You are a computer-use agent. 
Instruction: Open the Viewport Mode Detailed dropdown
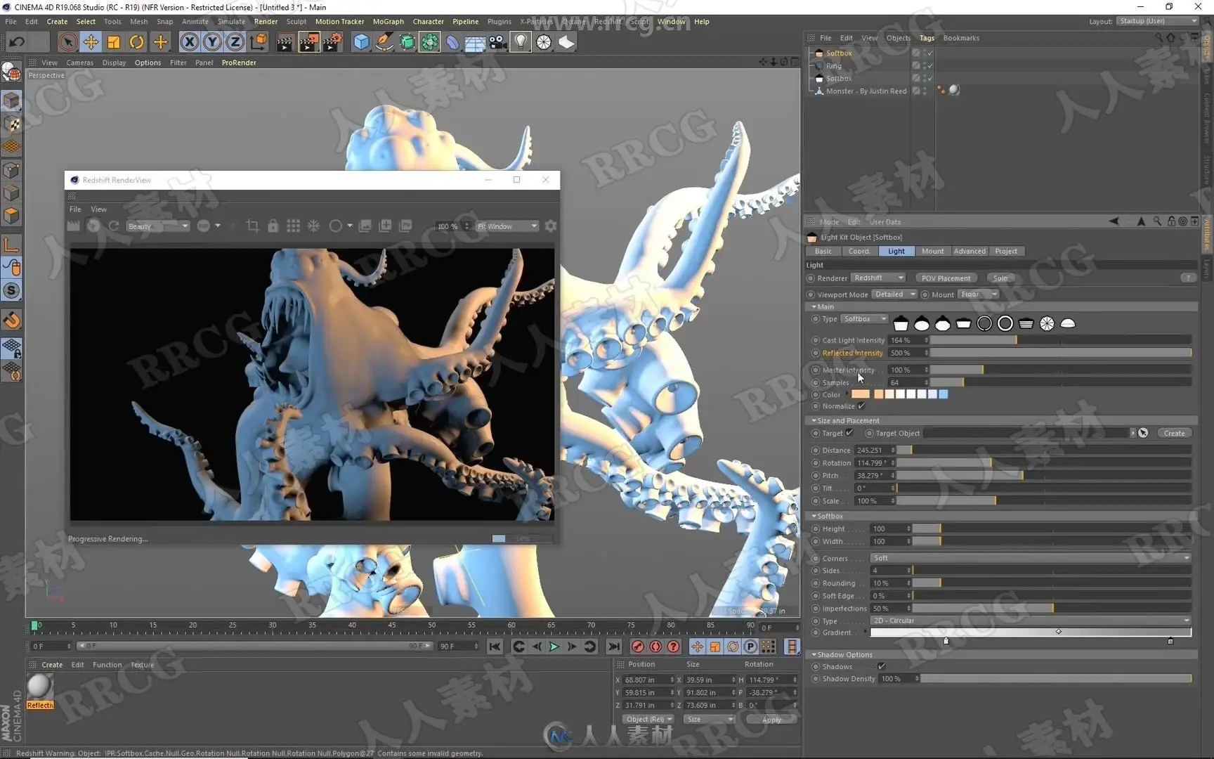[x=894, y=294]
